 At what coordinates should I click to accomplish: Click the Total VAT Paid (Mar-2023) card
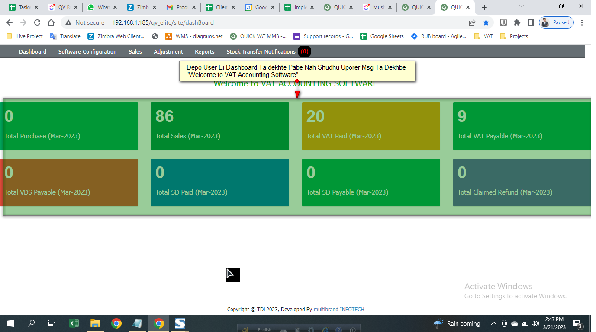coord(371,126)
